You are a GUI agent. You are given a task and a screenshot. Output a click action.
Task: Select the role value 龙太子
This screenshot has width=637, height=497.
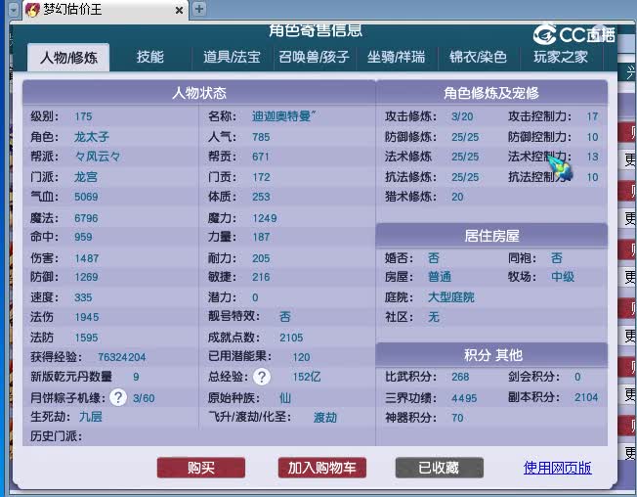(92, 137)
